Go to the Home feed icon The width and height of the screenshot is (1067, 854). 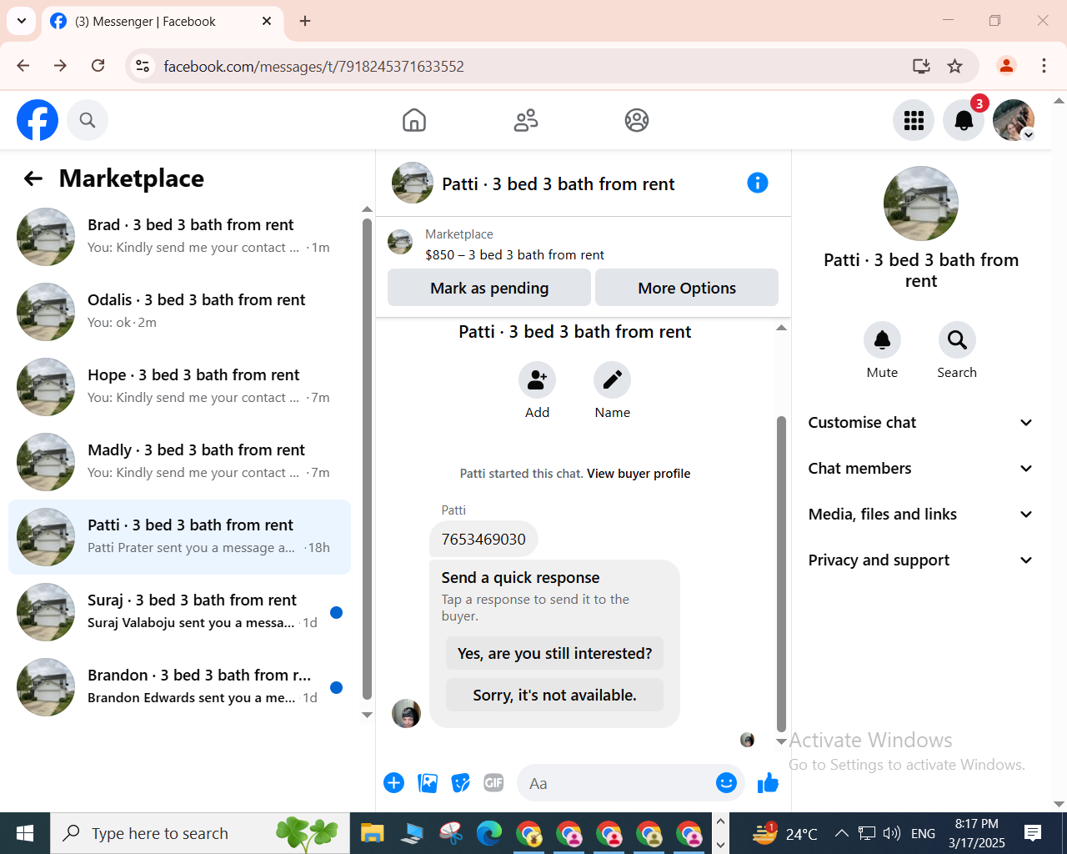(x=414, y=120)
